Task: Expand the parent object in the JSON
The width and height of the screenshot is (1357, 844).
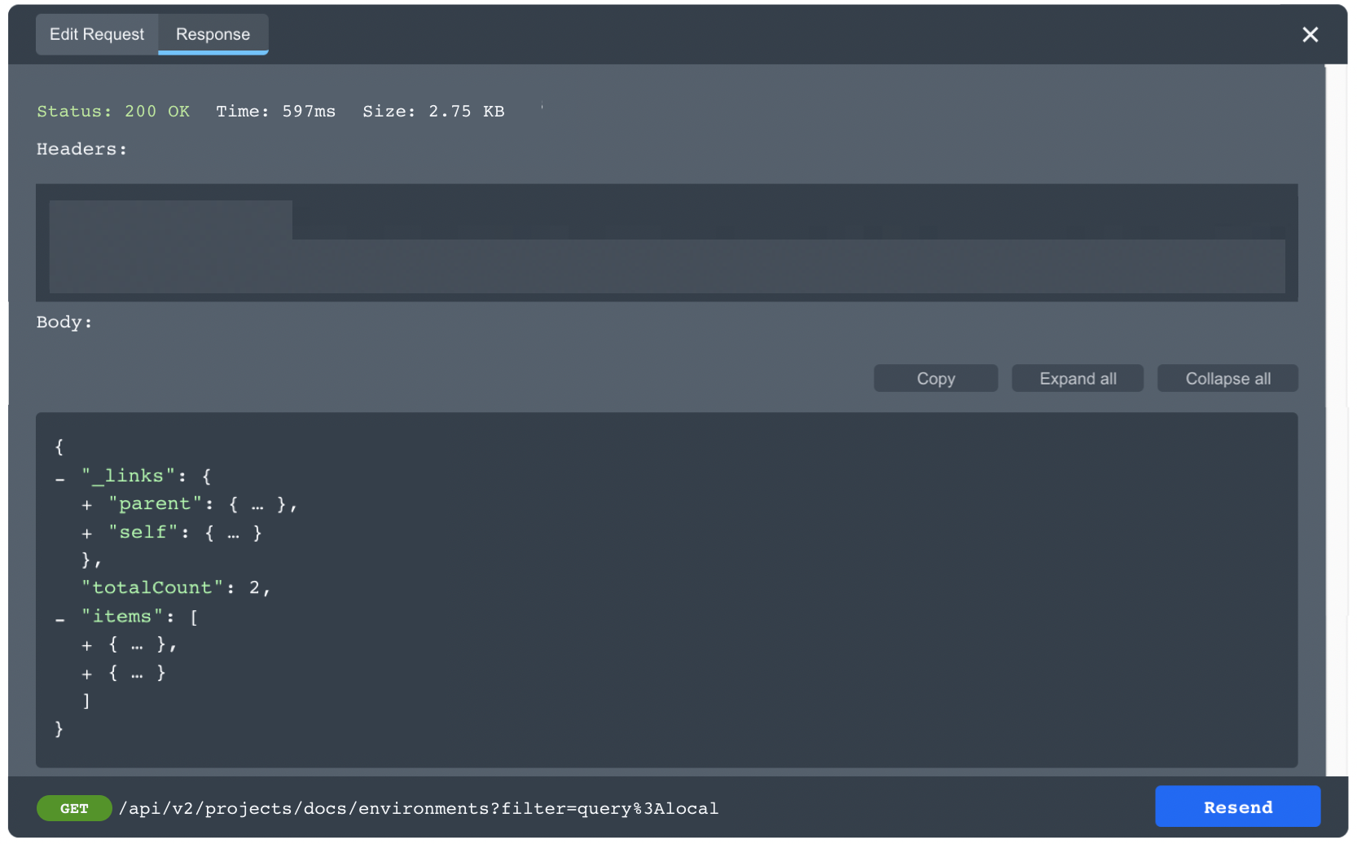Action: 86,504
